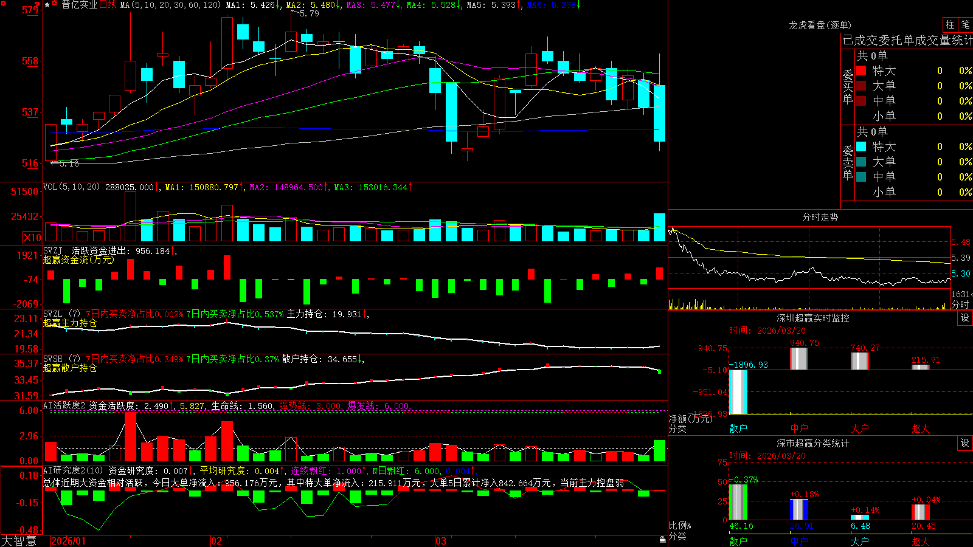Click the 740.27 大户 bar in real-time monitor
973x547 pixels.
(860, 361)
